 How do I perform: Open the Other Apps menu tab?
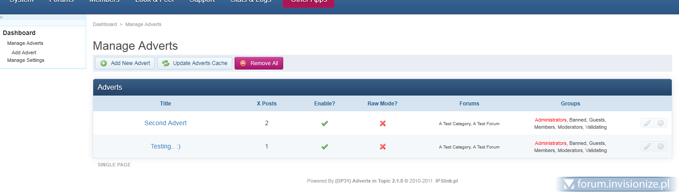(308, 2)
